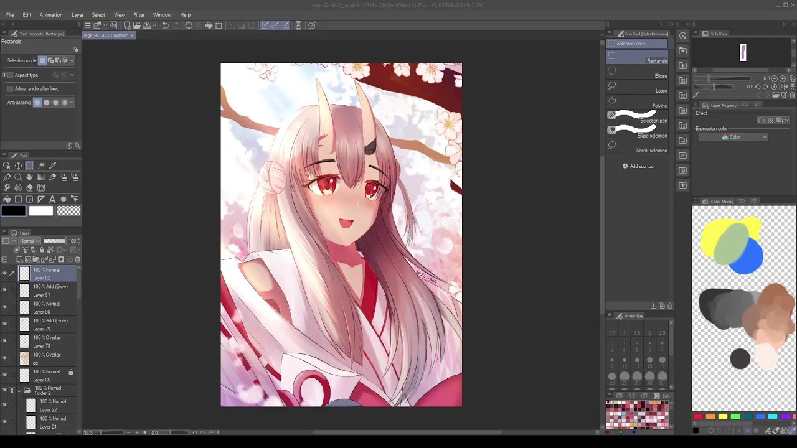Select the black main color swatch
The width and height of the screenshot is (797, 448).
click(13, 211)
